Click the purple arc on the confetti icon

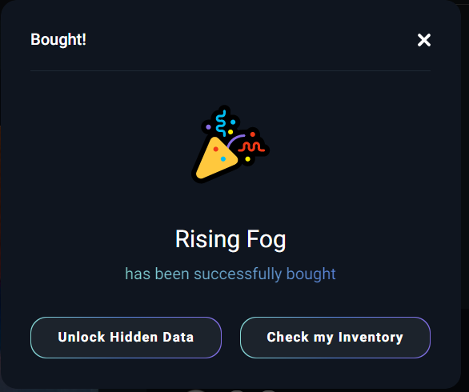pos(235,141)
